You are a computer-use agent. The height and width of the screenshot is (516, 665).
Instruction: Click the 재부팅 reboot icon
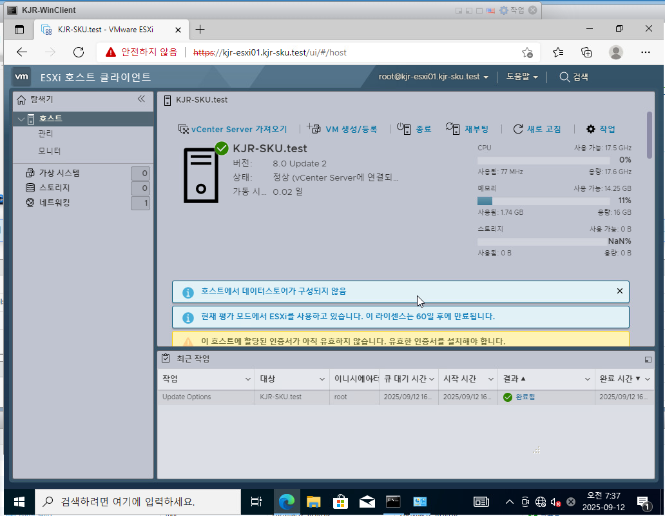(453, 128)
